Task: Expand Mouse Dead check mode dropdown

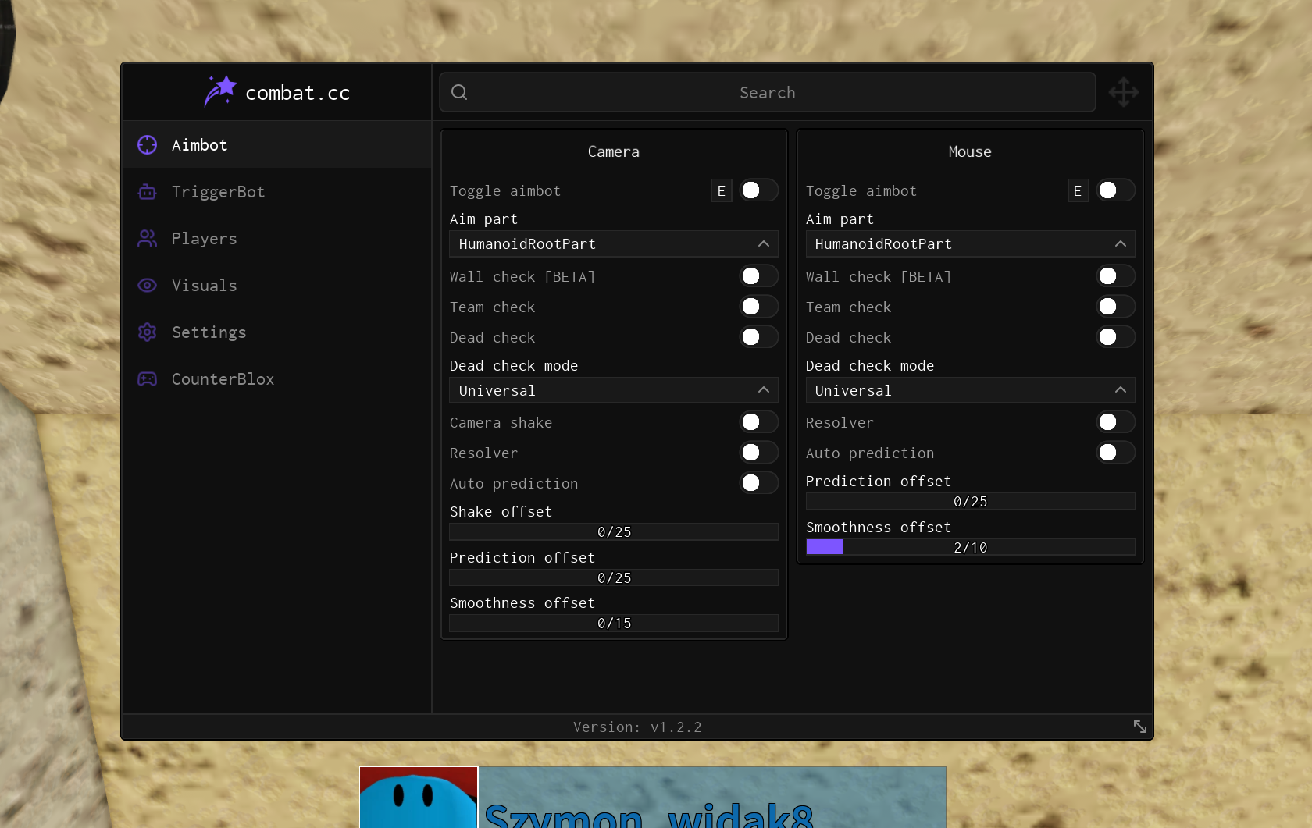Action: (x=970, y=390)
